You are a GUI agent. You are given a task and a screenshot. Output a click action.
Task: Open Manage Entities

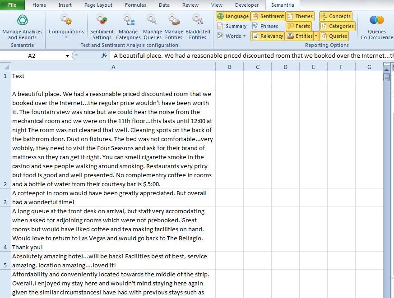point(174,26)
